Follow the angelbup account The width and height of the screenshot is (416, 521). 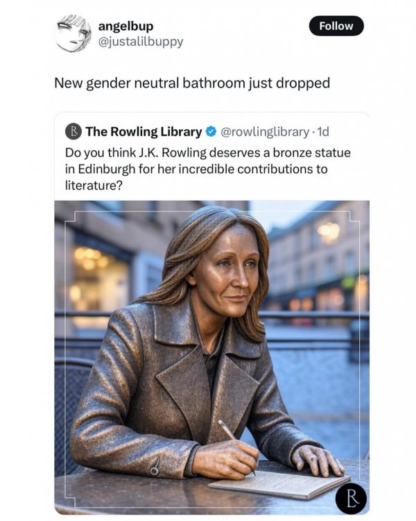tap(336, 26)
